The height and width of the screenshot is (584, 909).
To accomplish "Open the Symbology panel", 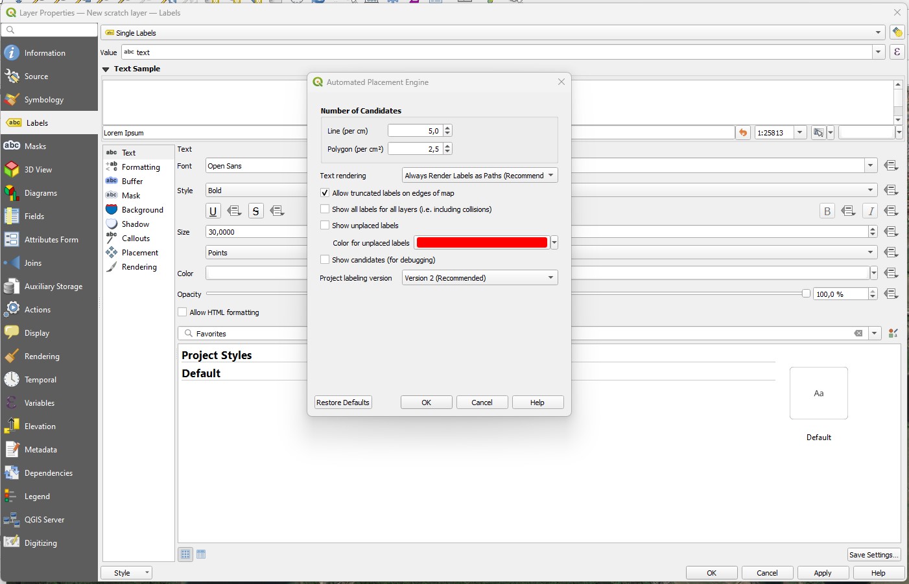I will [43, 99].
